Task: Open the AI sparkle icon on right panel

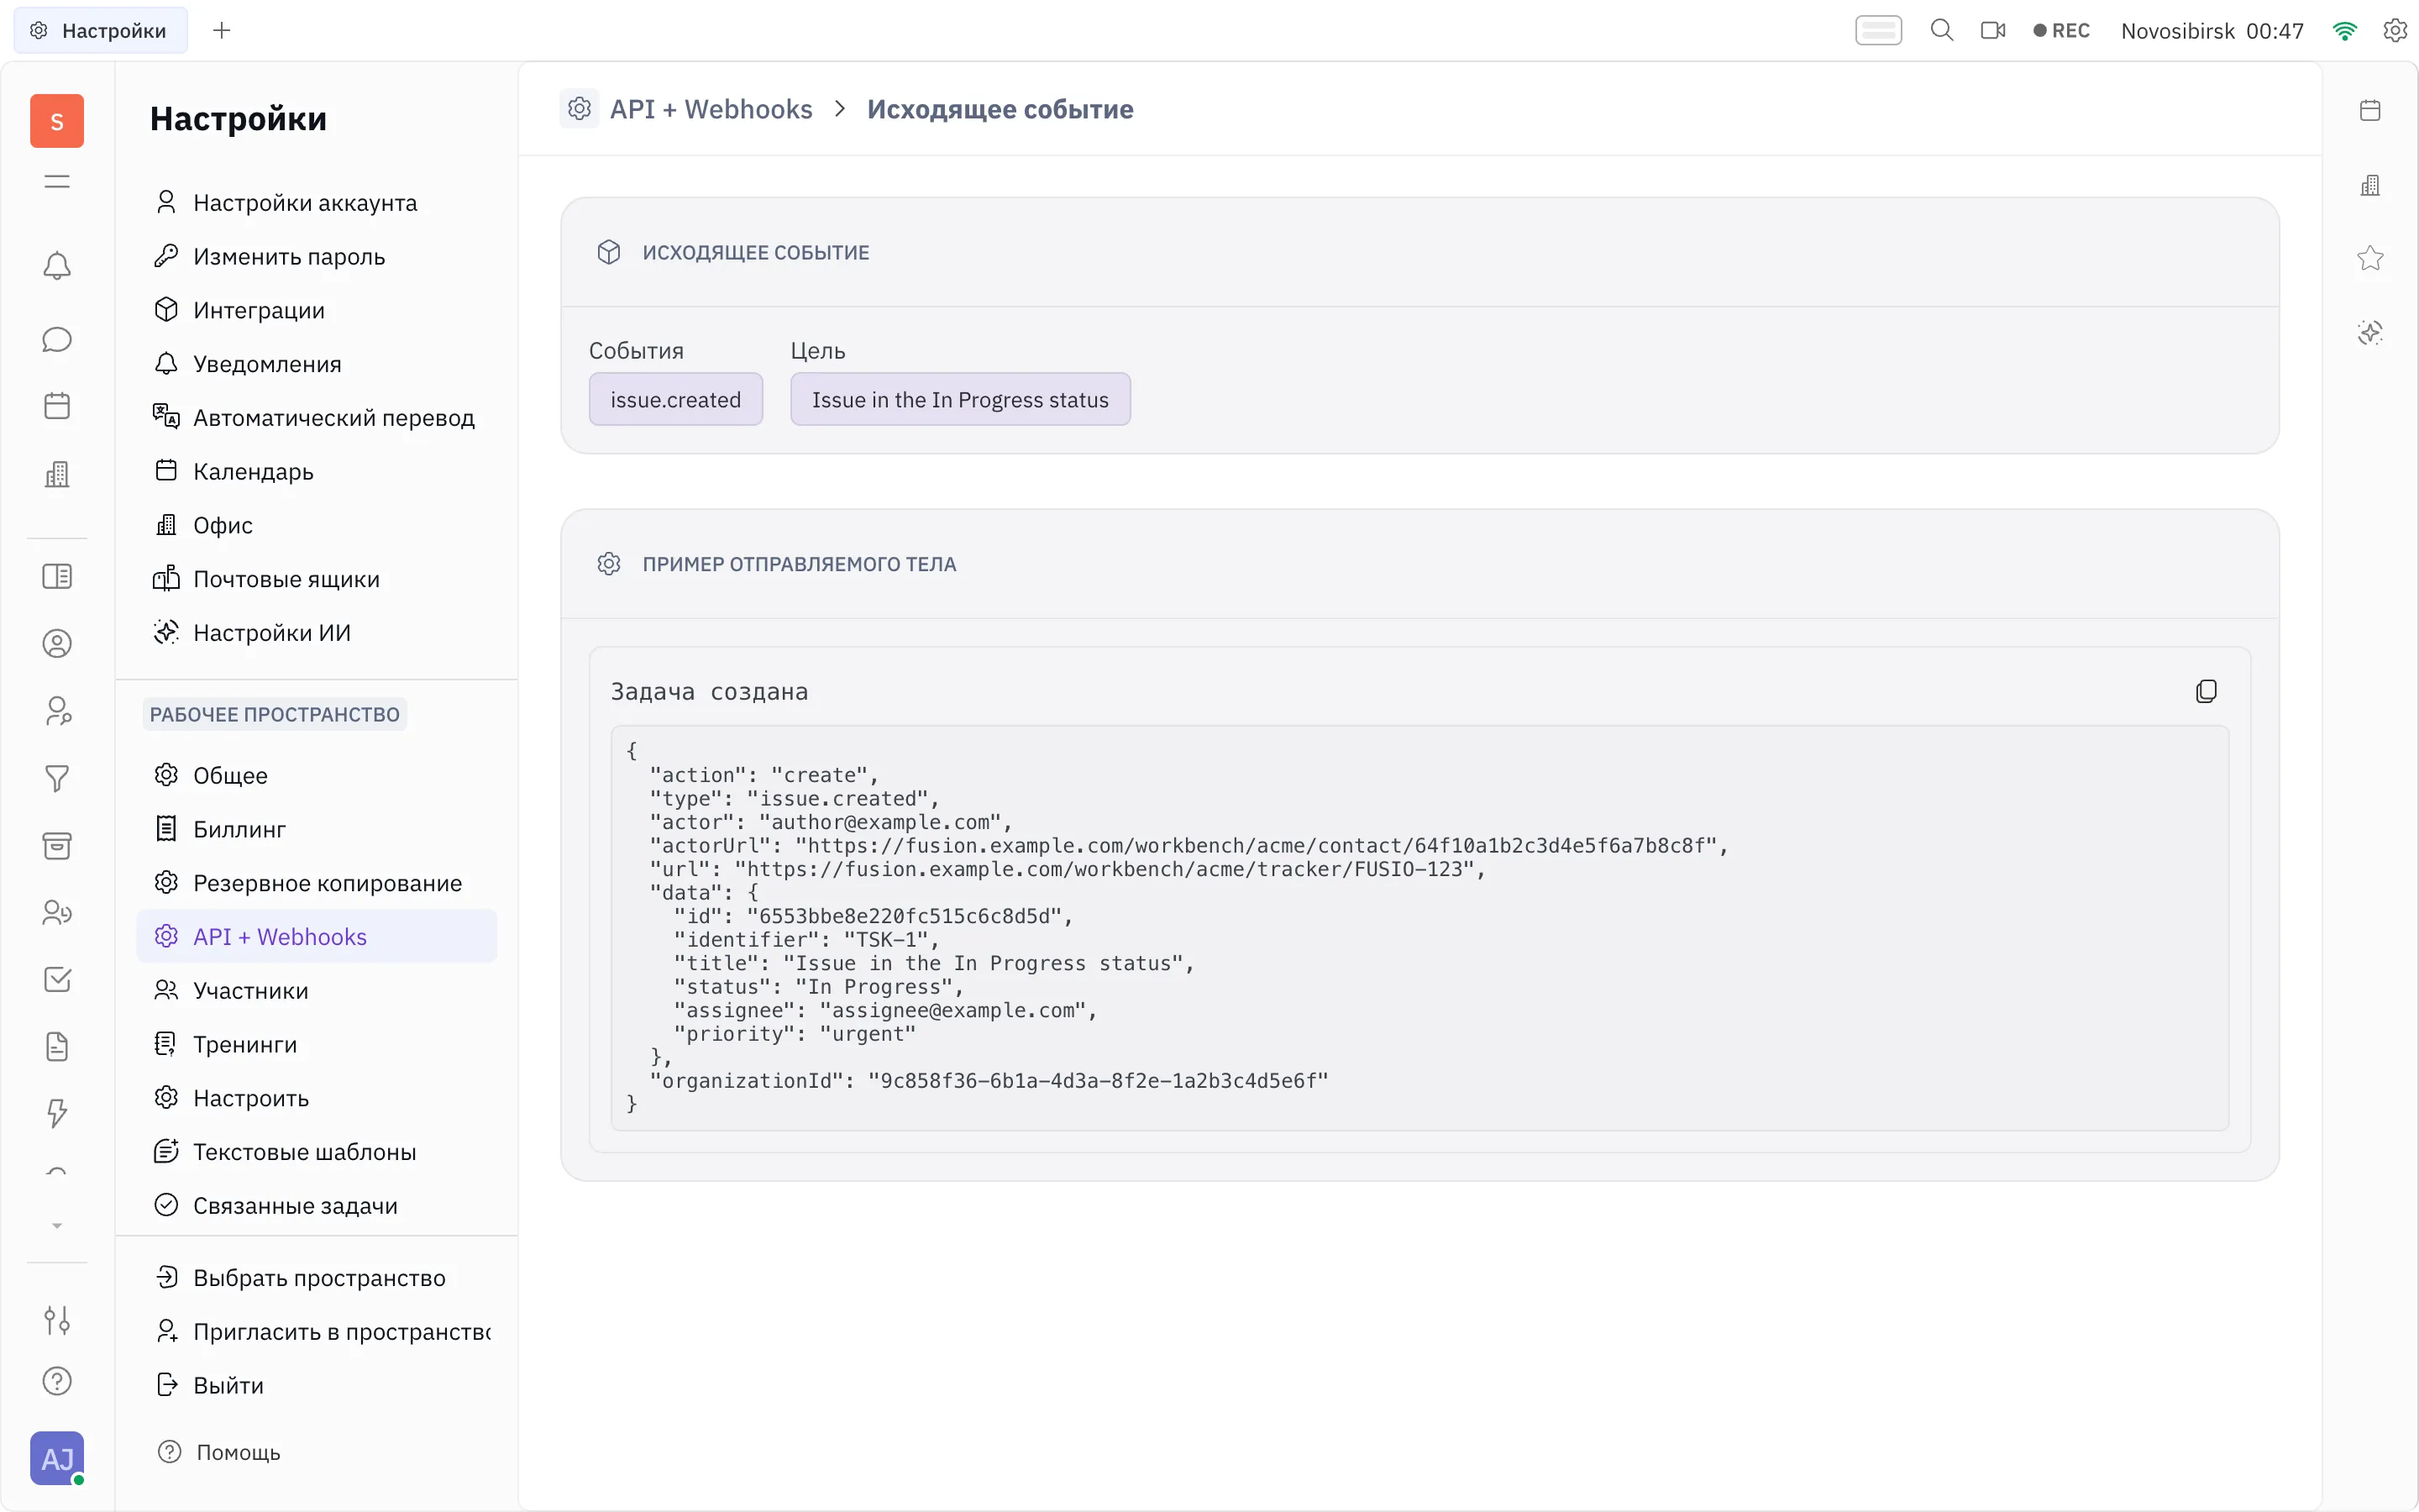Action: click(x=2370, y=332)
